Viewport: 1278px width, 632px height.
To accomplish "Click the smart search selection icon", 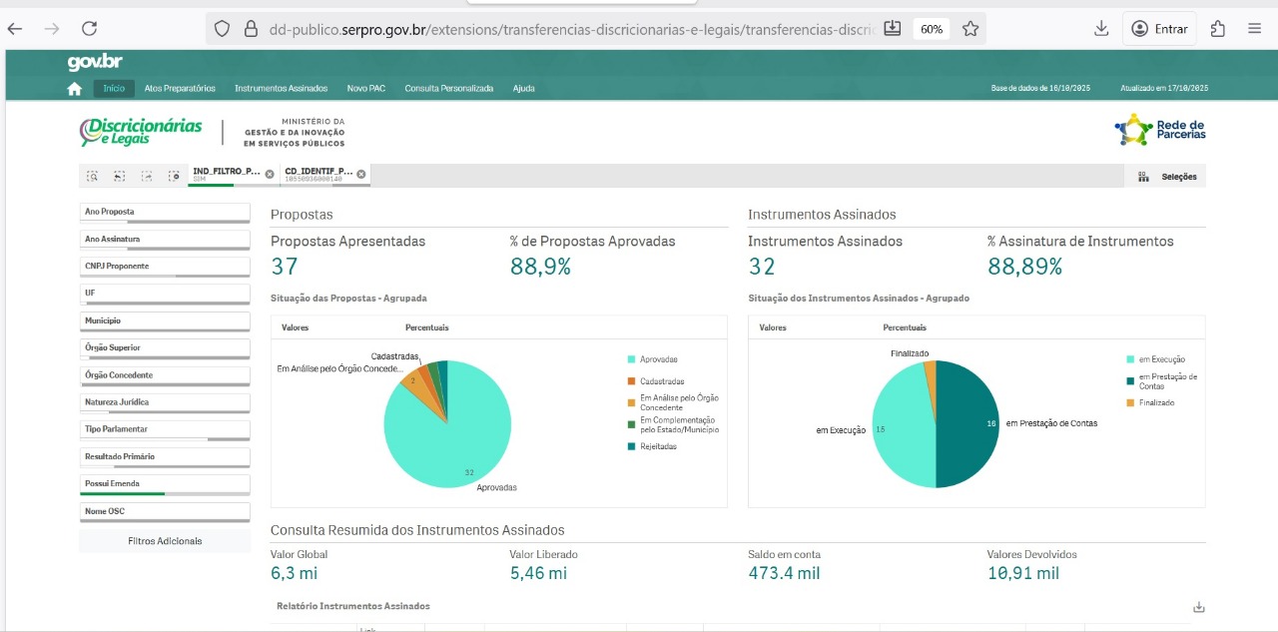I will pos(92,176).
